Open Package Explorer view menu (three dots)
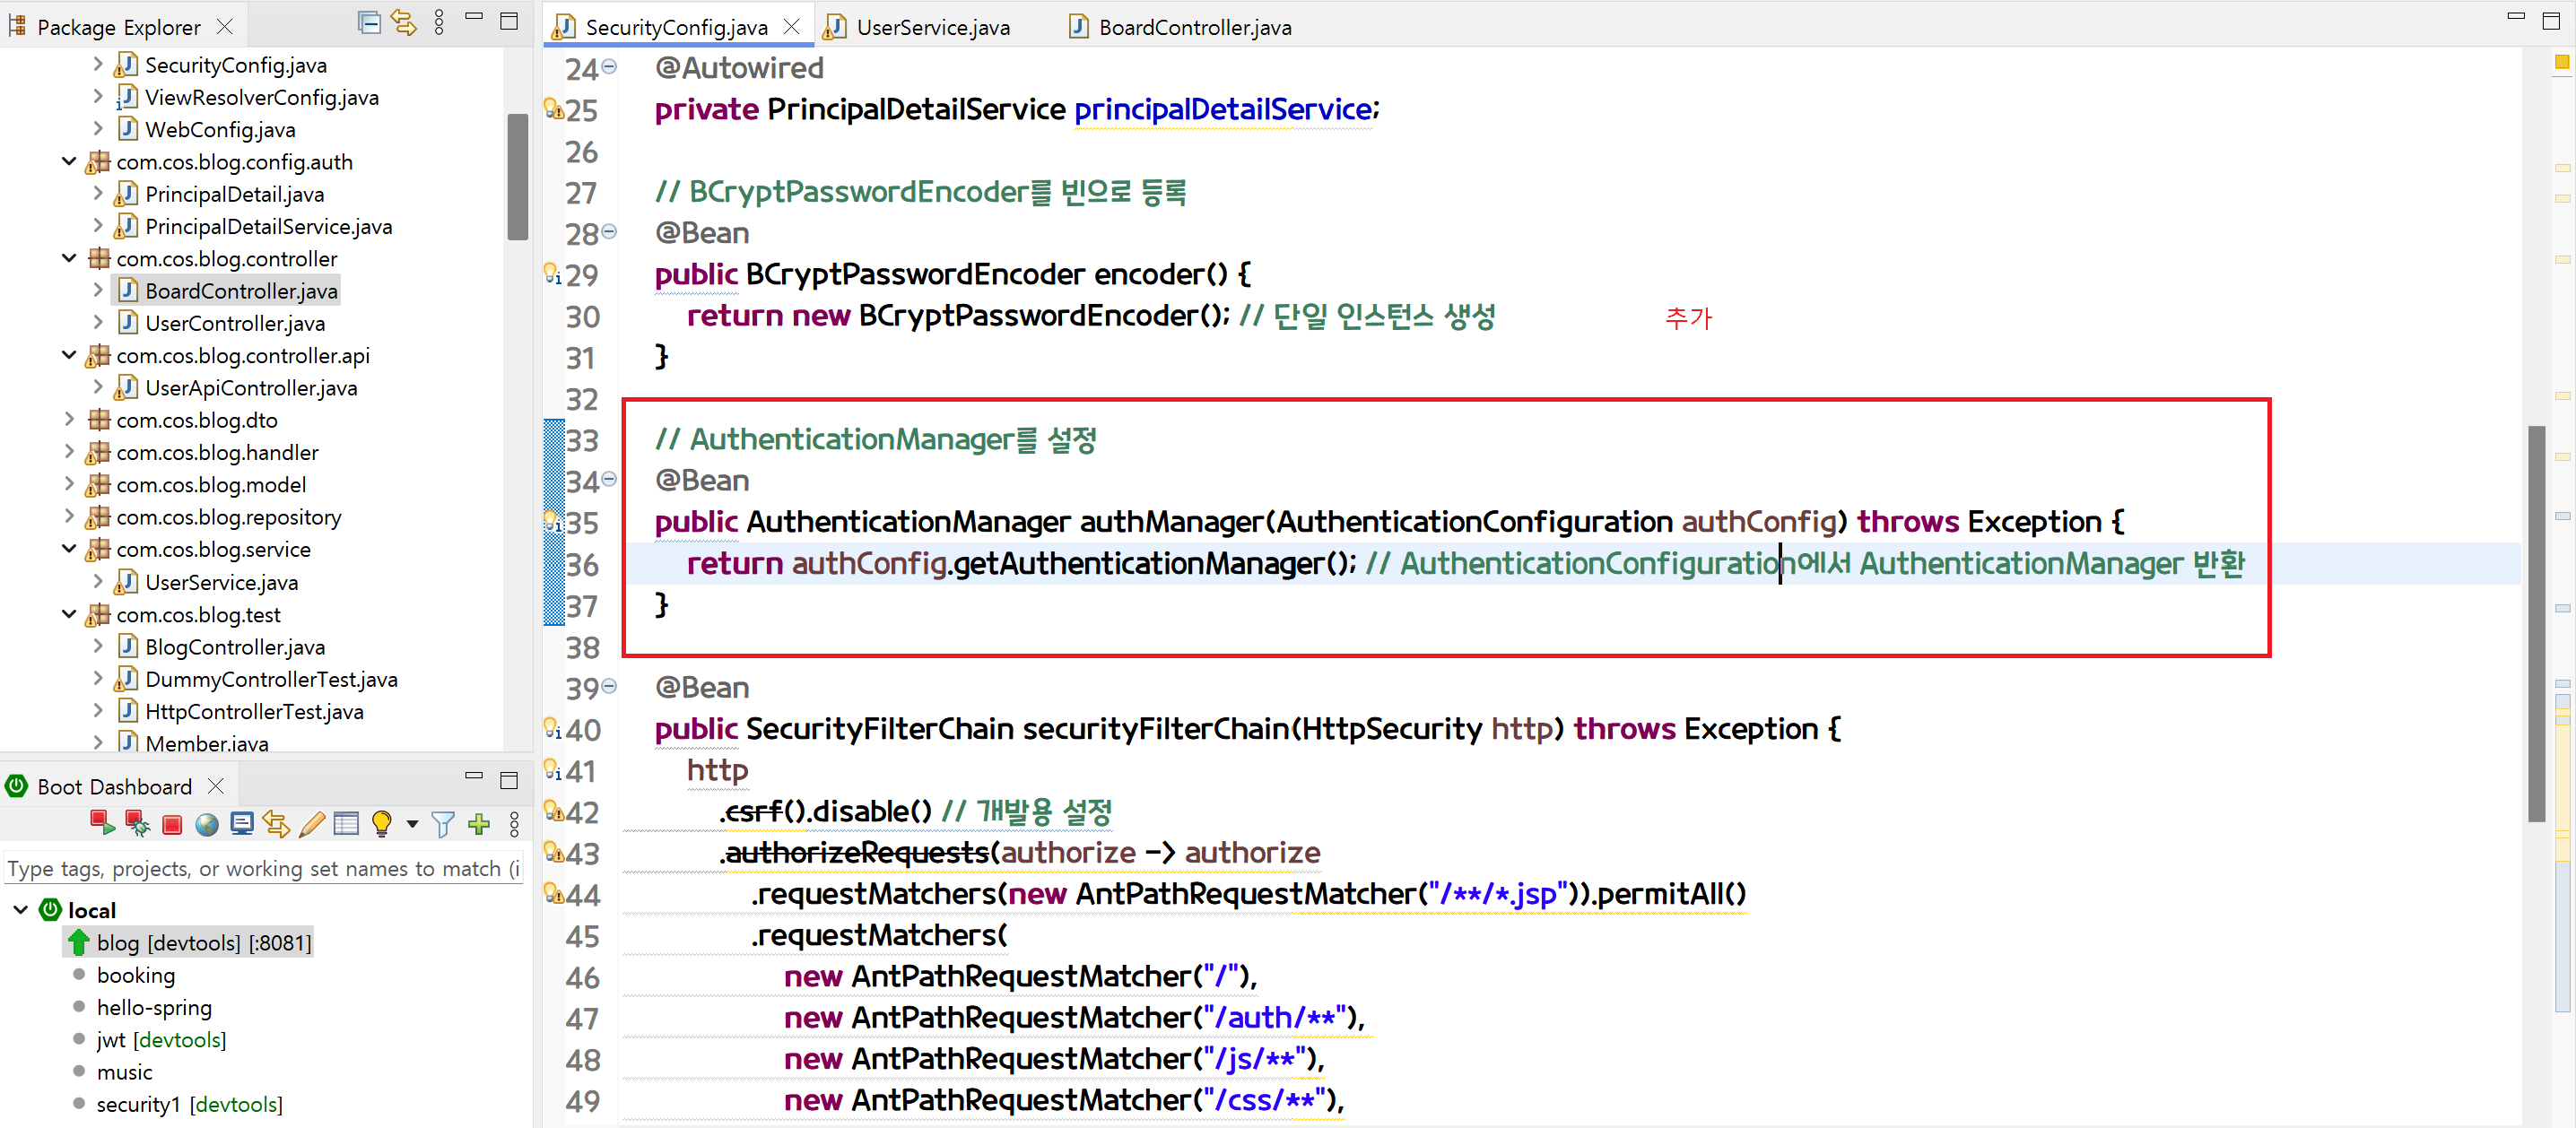Viewport: 2576px width, 1128px height. pos(439,22)
